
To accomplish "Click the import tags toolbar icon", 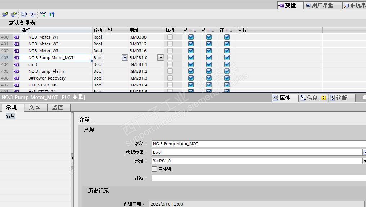I will pyautogui.click(x=33, y=14).
